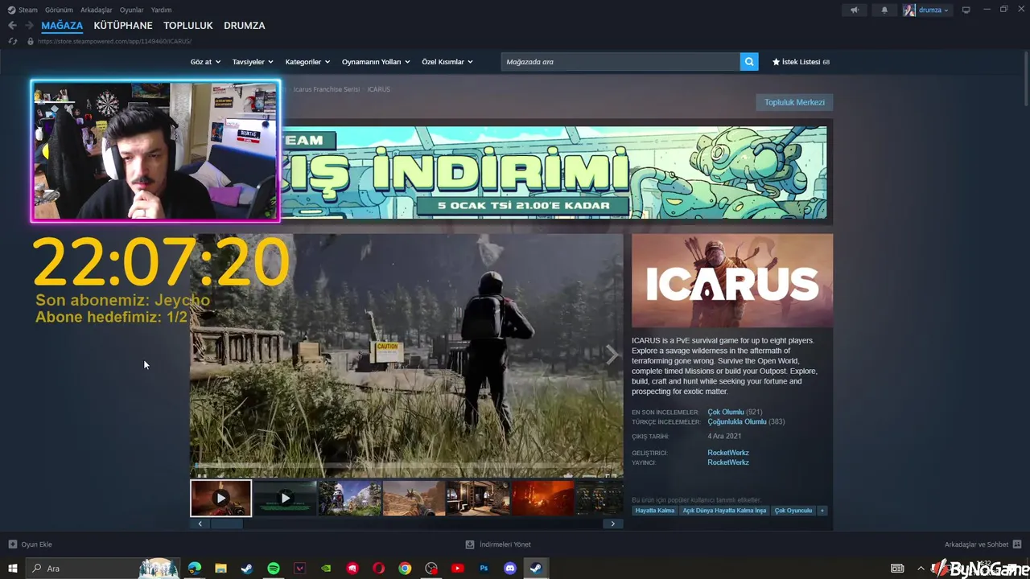Viewport: 1030px width, 579px height.
Task: Click the Çok Oyunculu tag
Action: [x=793, y=511]
